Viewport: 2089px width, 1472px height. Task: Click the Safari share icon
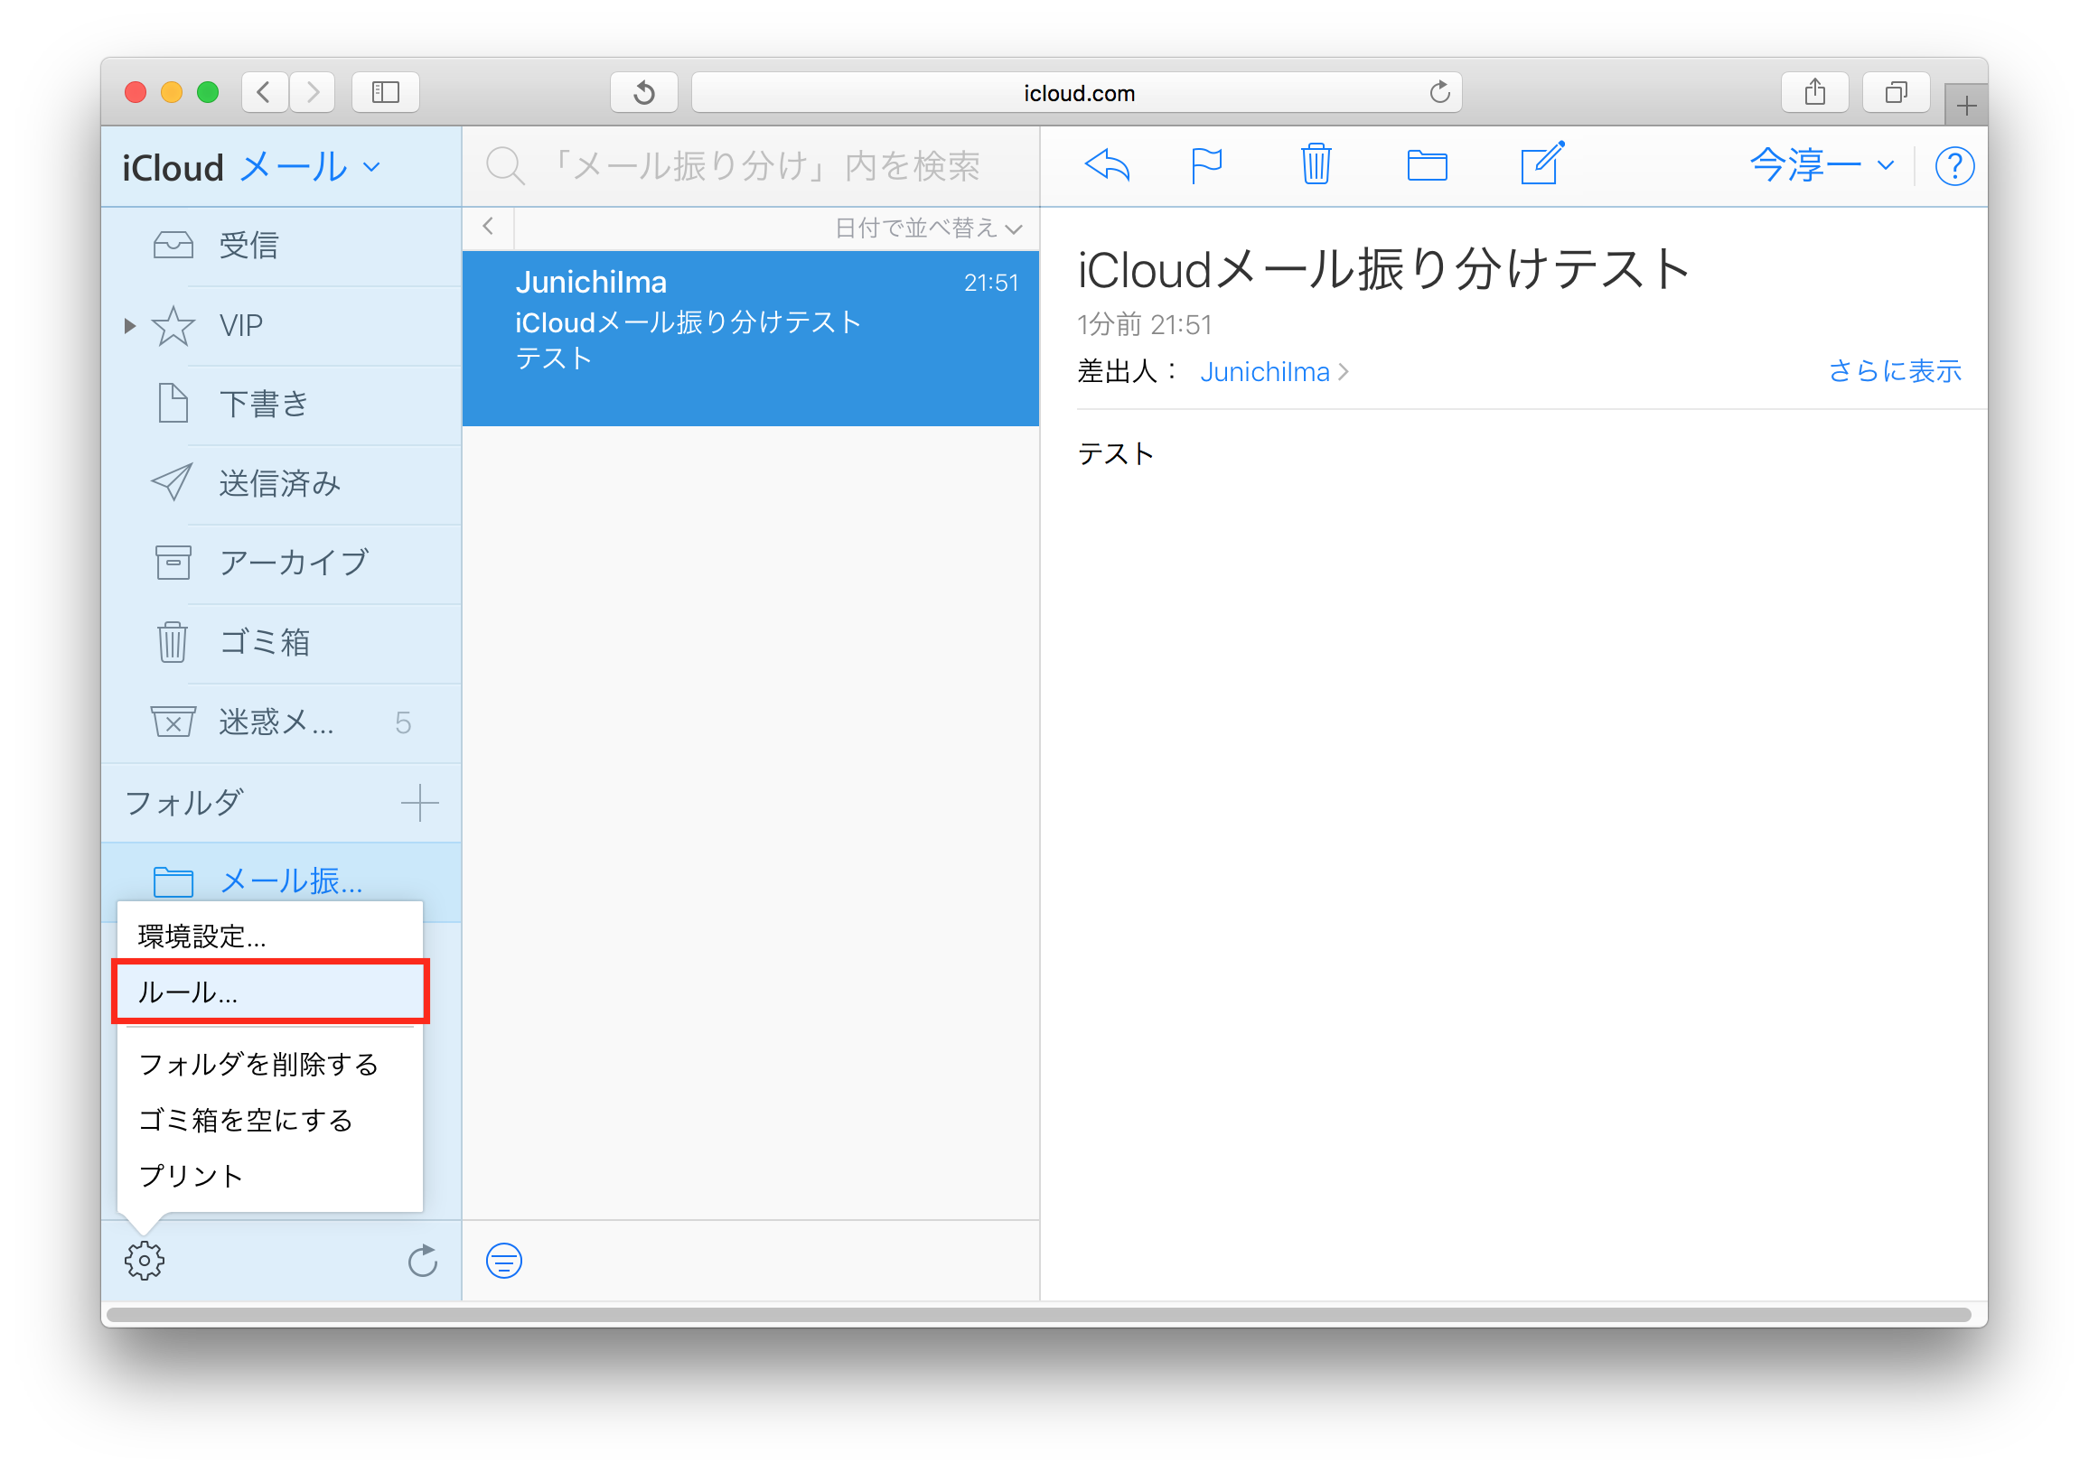click(x=1814, y=92)
